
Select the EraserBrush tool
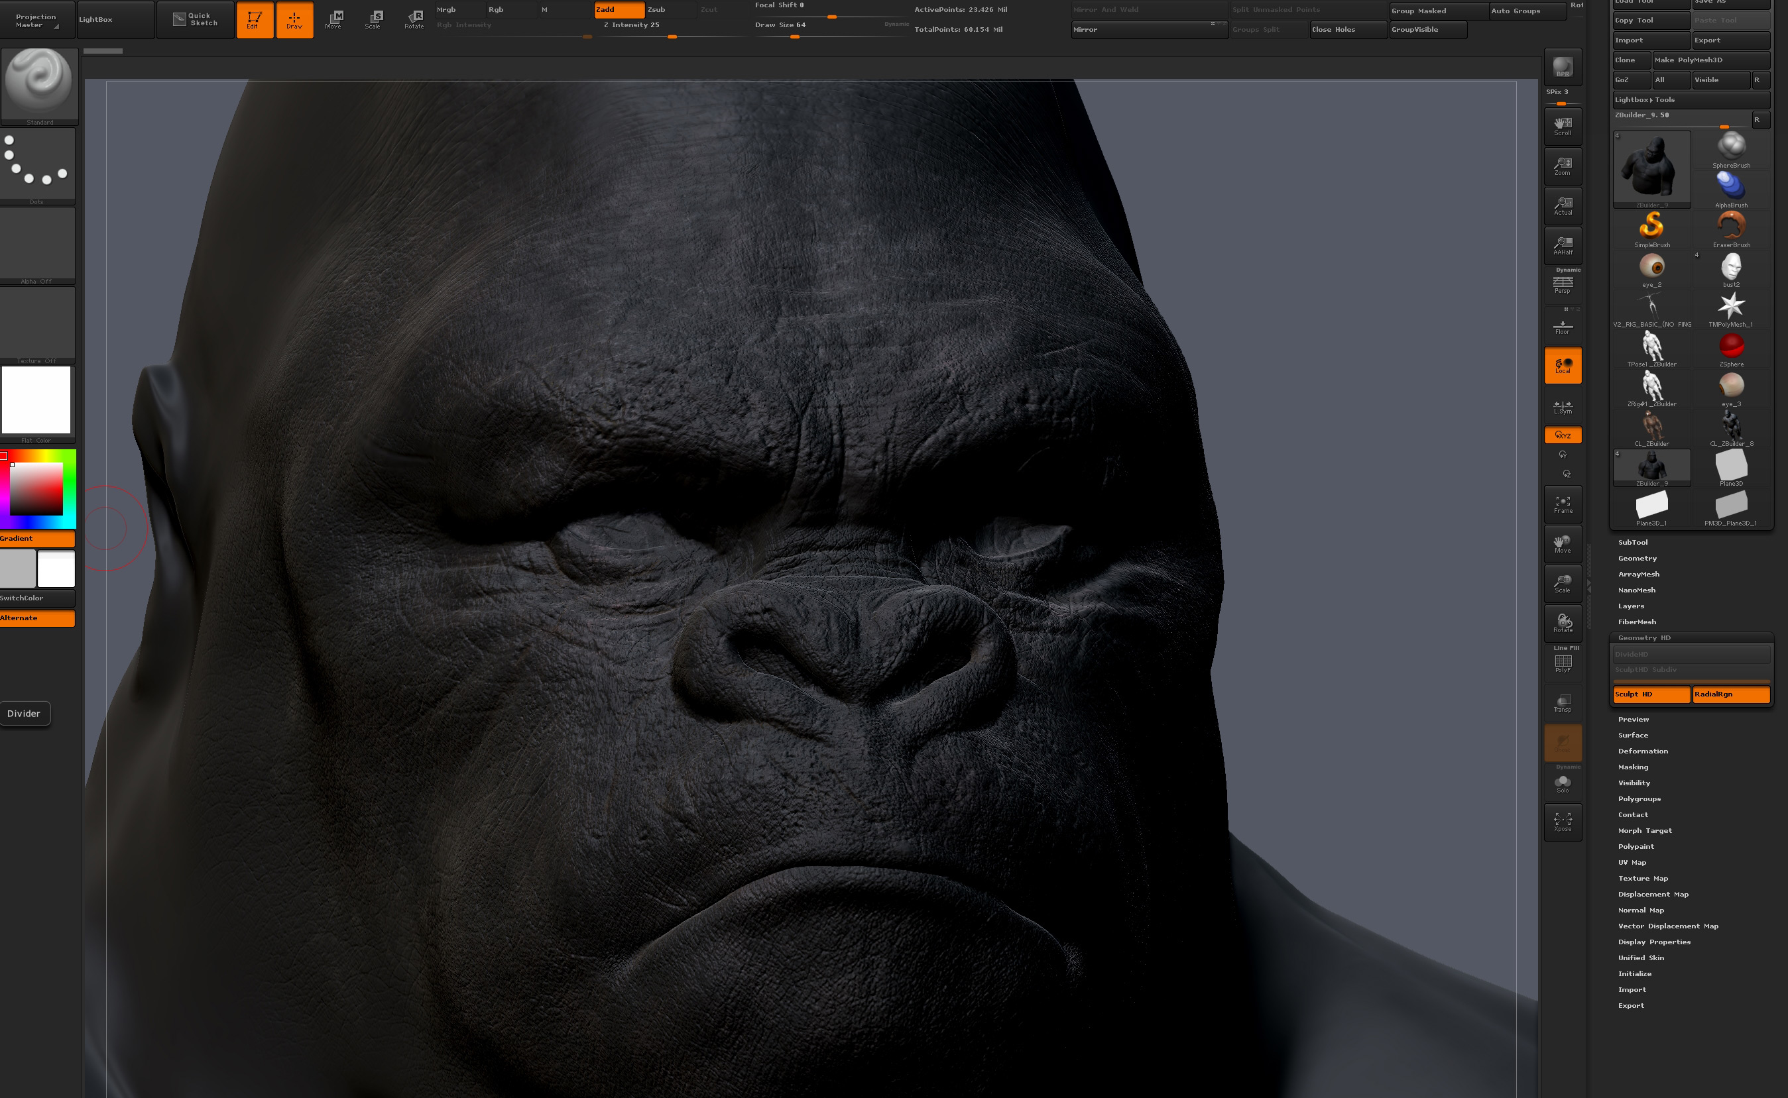(x=1732, y=230)
